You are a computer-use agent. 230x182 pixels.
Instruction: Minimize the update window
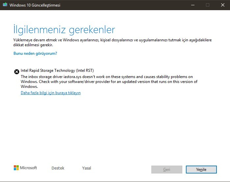pos(193,5)
